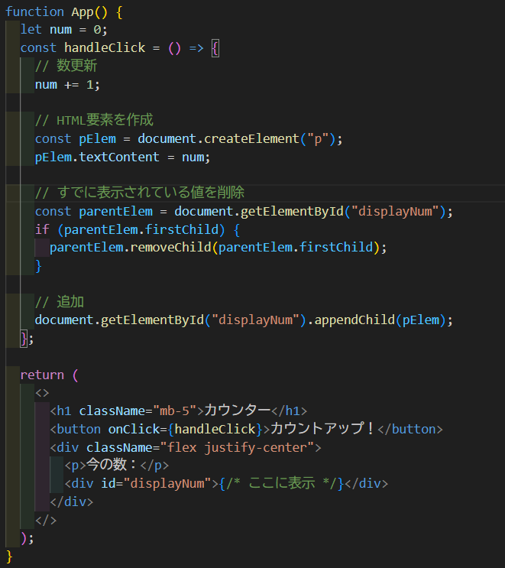The width and height of the screenshot is (505, 568).
Task: Click the "return" keyword
Action: point(42,375)
